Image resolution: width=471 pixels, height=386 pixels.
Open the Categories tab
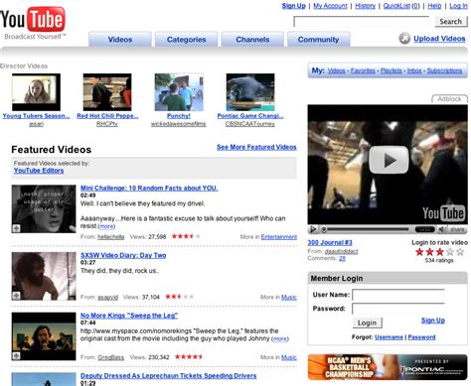click(x=186, y=40)
